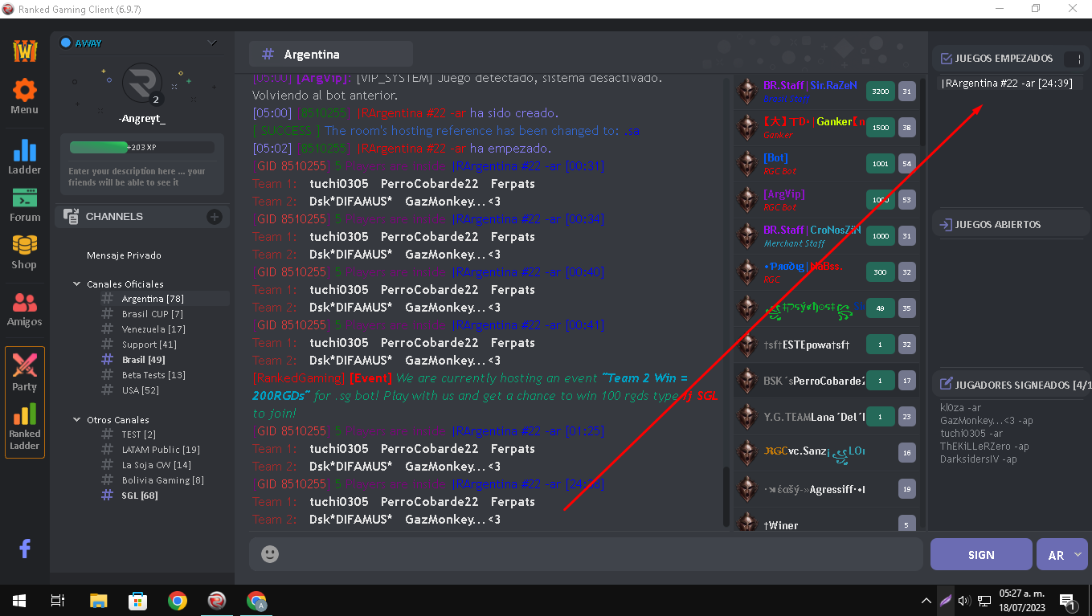
Task: Open the La Soja CW [14] channel
Action: (x=156, y=465)
